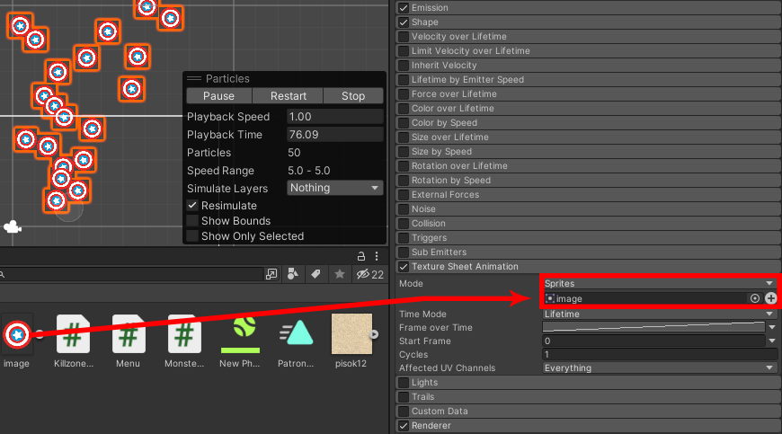Enable the Collision module checkbox
782x434 pixels.
coord(404,223)
